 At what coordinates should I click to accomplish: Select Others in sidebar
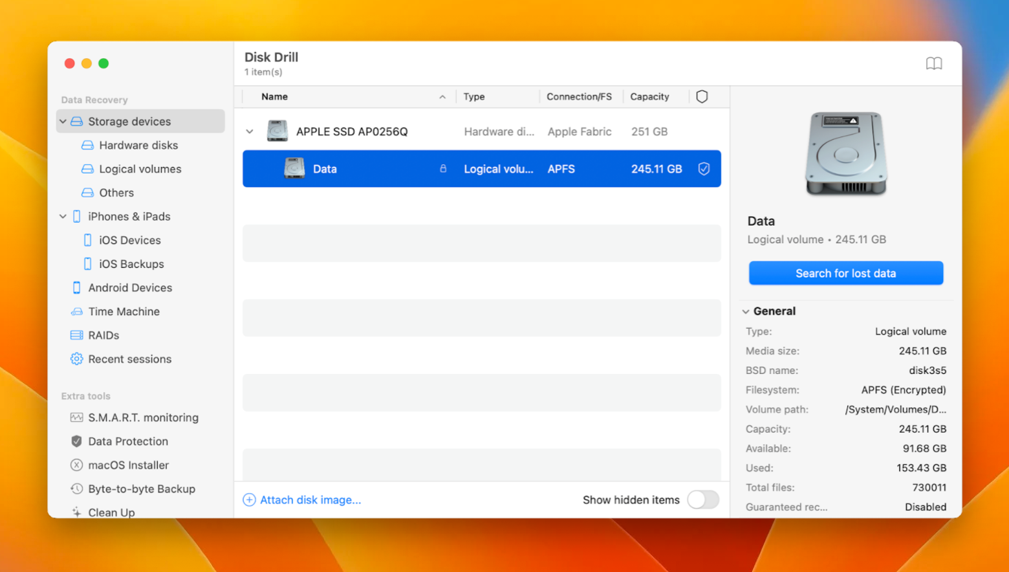coord(116,193)
